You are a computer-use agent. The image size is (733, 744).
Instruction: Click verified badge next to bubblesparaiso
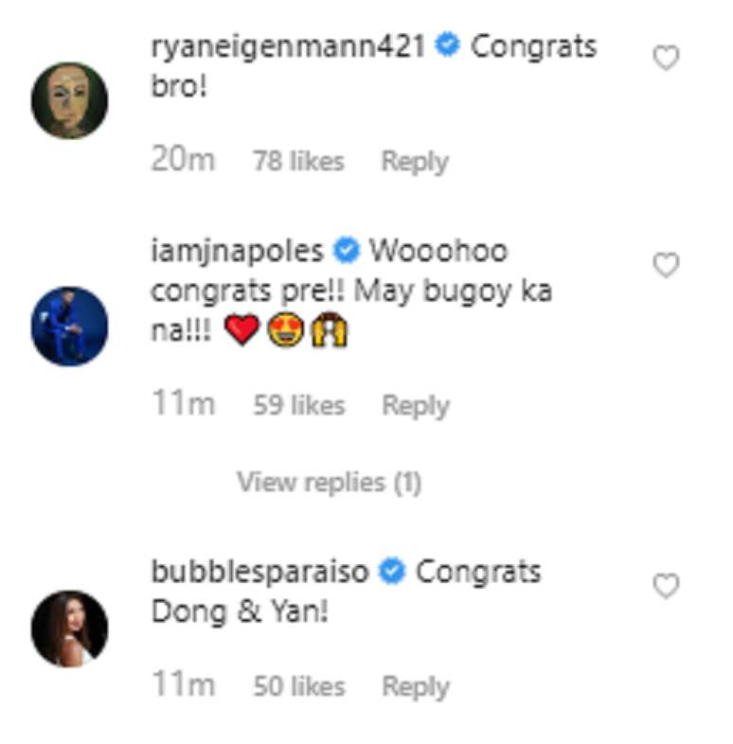(x=392, y=571)
